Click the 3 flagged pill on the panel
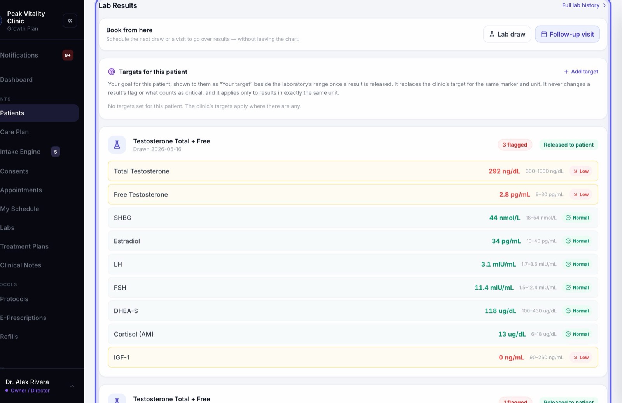The width and height of the screenshot is (622, 403). click(515, 145)
